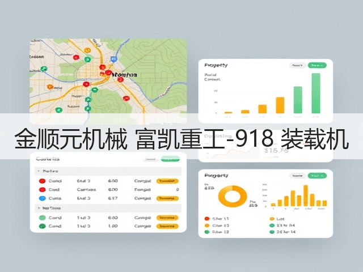Select the shorter green bar in the top chart
Image resolution: width=363 pixels, height=272 pixels.
point(298,100)
